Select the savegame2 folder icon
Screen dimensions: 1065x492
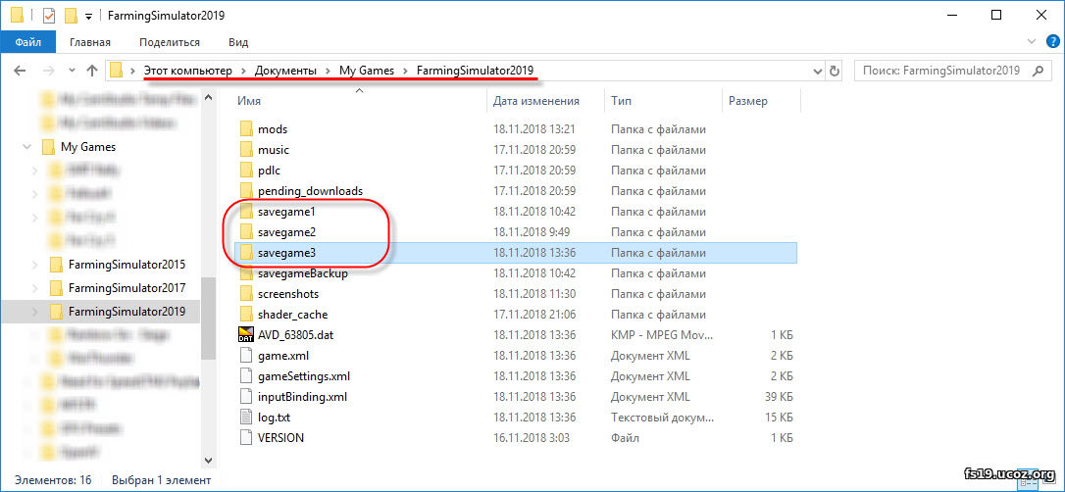(x=245, y=232)
